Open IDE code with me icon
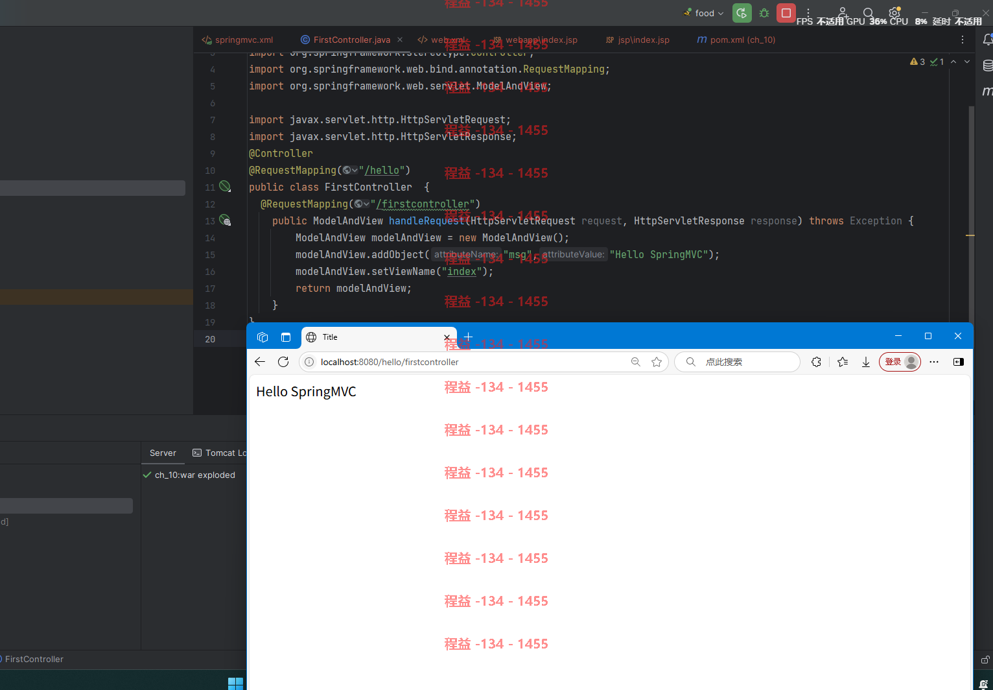Viewport: 993px width, 690px height. coord(843,12)
